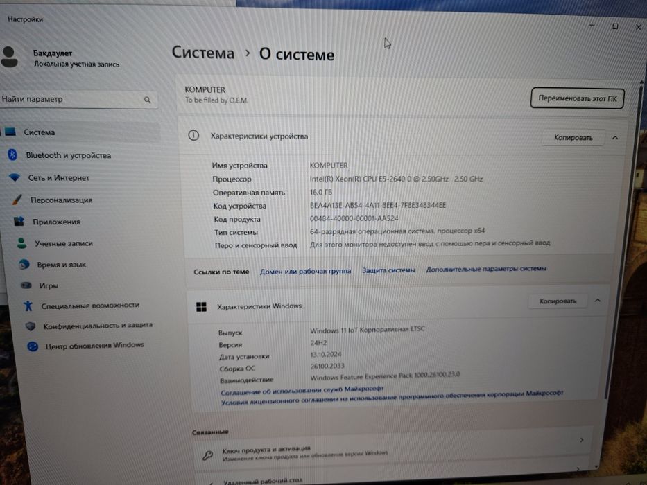Click the Система sidebar monitor icon
The height and width of the screenshot is (485, 647).
point(10,132)
